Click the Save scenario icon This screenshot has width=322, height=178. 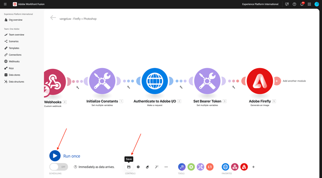129,167
